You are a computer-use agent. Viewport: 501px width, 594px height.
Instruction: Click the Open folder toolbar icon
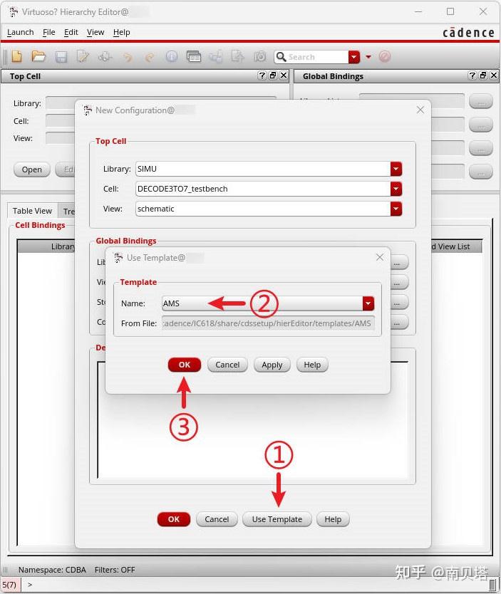pyautogui.click(x=38, y=57)
